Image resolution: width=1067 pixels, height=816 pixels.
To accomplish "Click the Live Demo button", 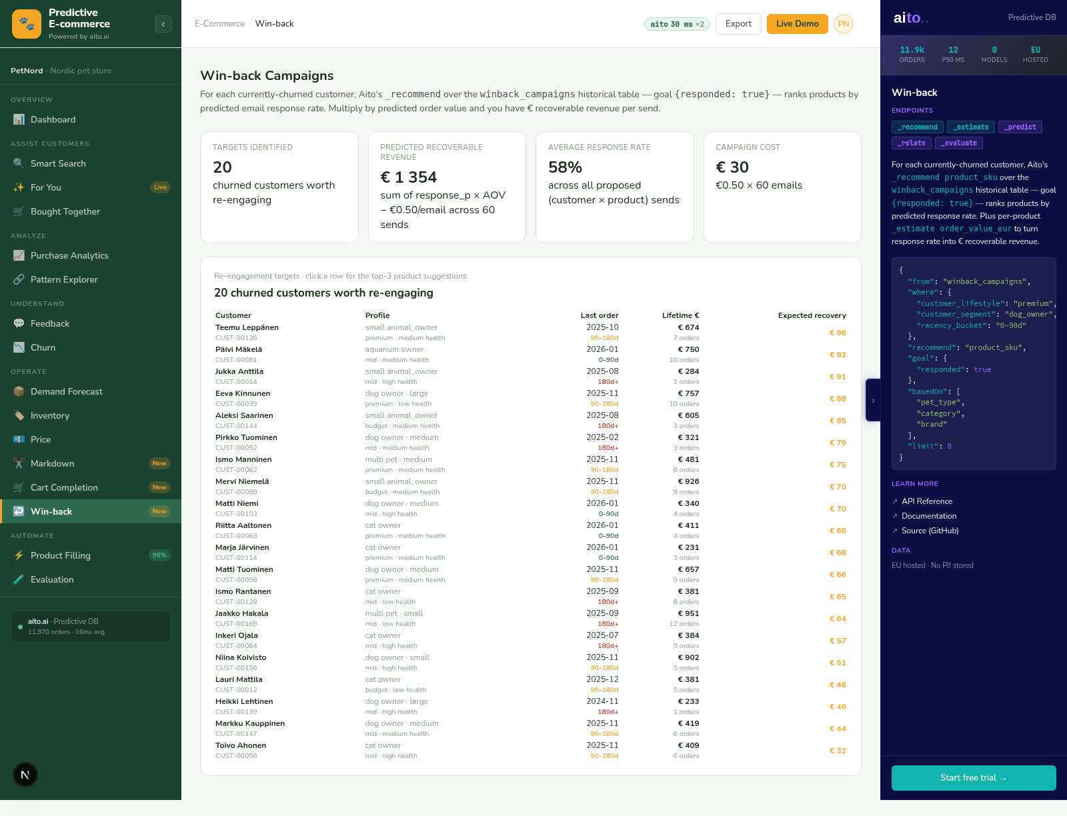I will (x=797, y=24).
